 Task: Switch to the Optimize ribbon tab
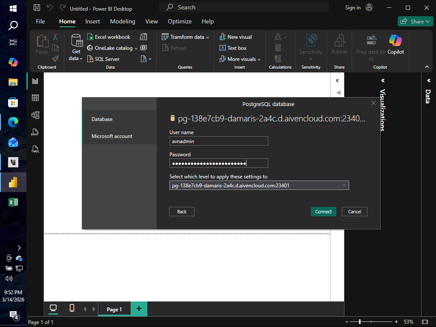point(180,21)
